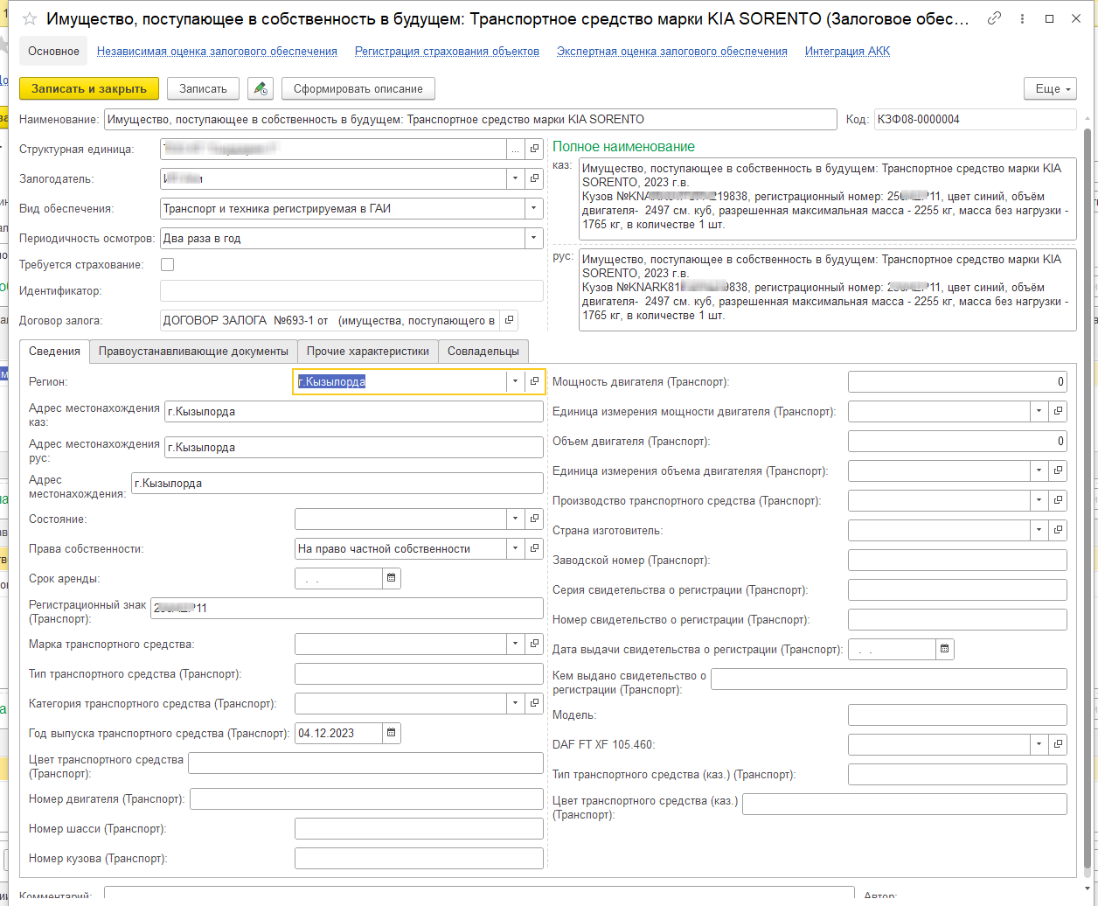
Task: Expand Категория транспортного средства dropdown arrow
Action: tap(515, 703)
